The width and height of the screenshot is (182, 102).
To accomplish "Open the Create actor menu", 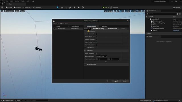I will pyautogui.click(x=9, y=7).
